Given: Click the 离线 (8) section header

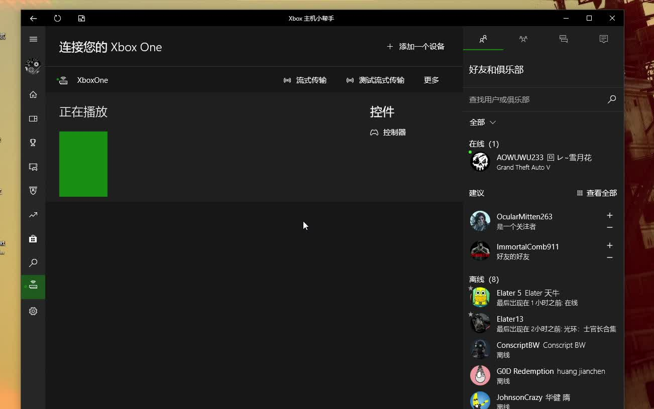Looking at the screenshot, I should click(484, 280).
